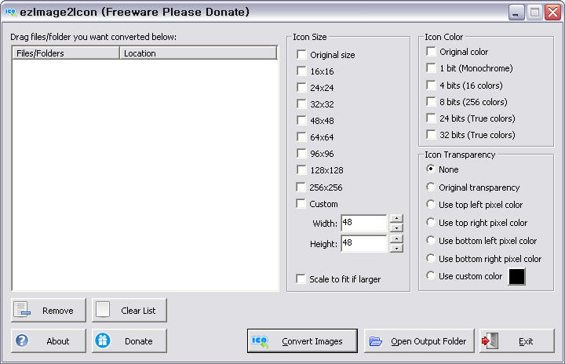
Task: Click the Remove button
Action: 49,310
